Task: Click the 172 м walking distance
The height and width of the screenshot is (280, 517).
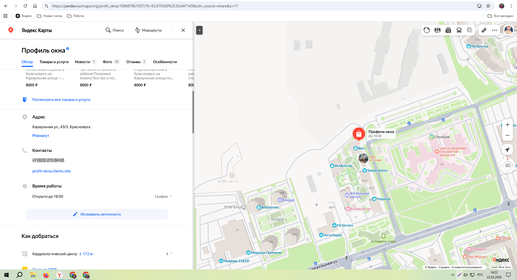Action: pos(86,254)
